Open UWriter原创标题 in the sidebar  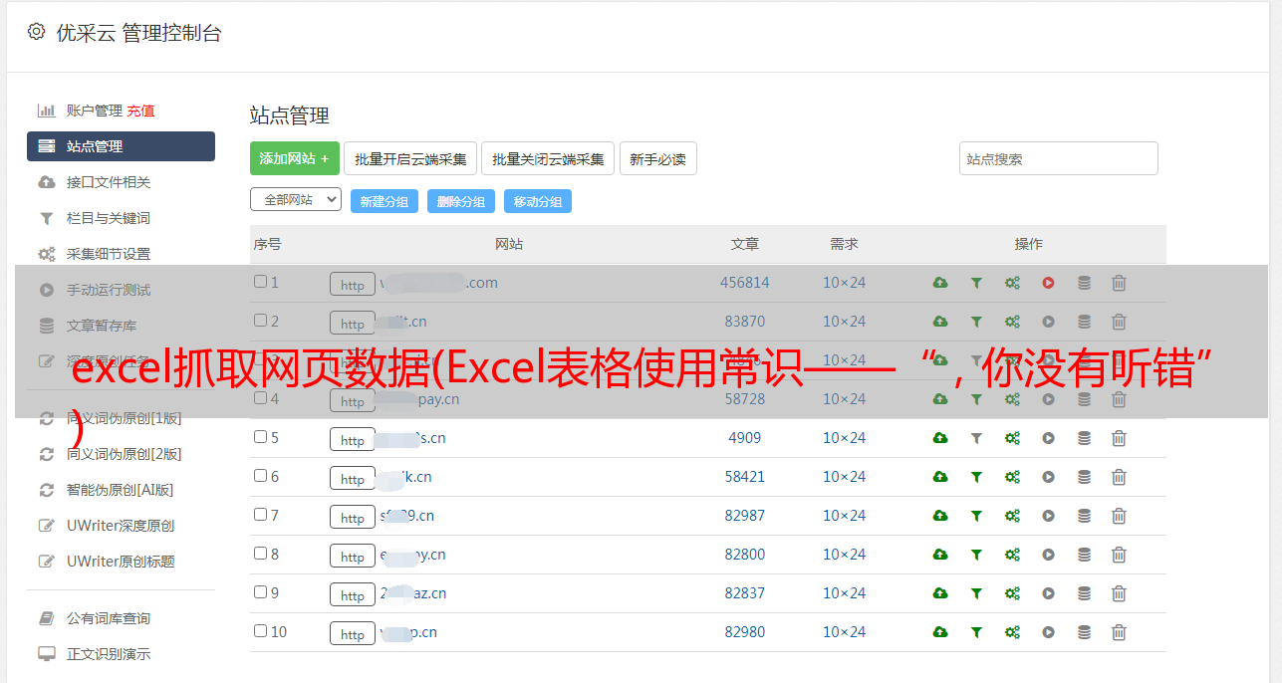tap(121, 562)
